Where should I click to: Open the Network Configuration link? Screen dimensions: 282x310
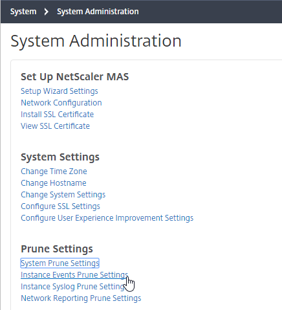click(x=61, y=103)
